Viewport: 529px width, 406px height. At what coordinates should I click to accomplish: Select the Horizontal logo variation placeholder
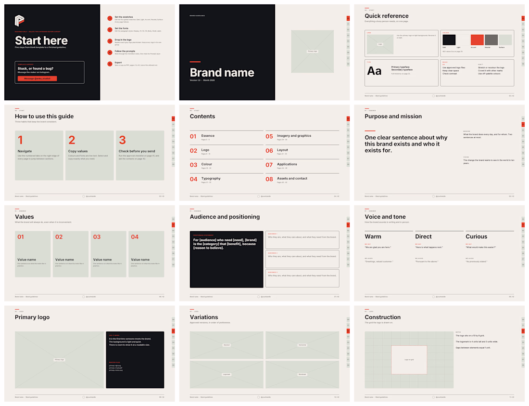tap(302, 345)
